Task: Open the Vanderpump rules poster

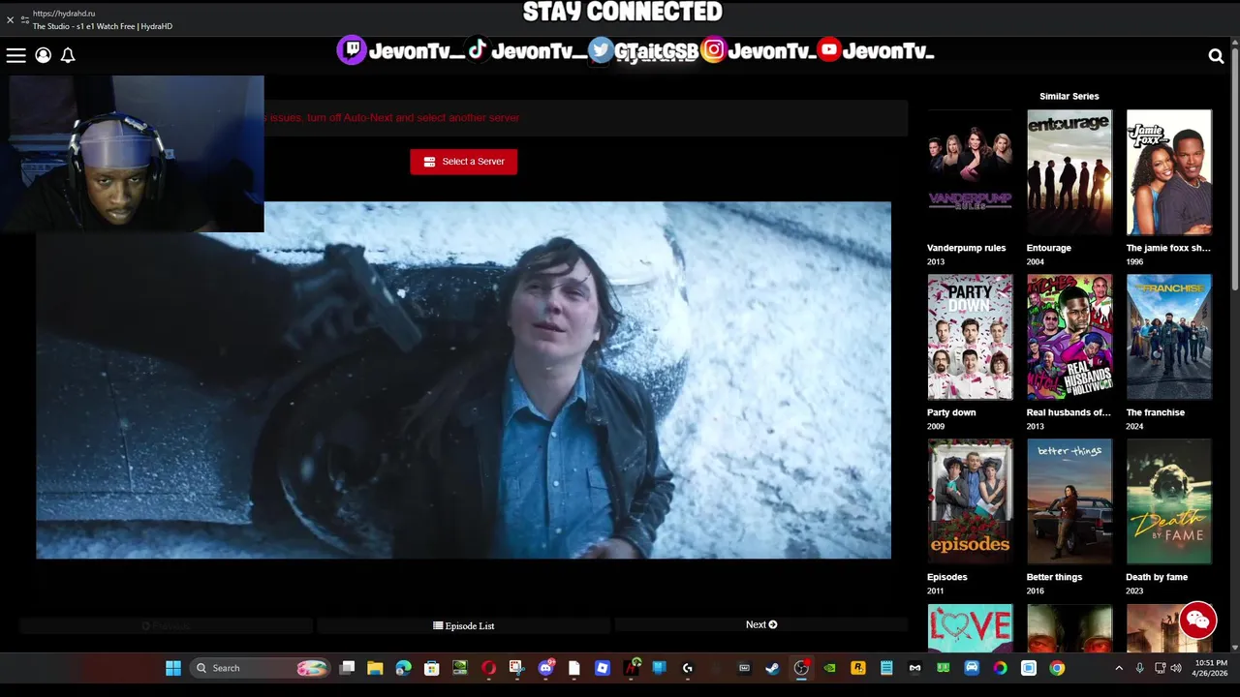Action: (970, 171)
